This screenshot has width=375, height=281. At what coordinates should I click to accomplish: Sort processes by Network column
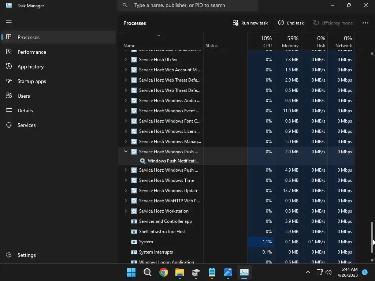coord(341,41)
